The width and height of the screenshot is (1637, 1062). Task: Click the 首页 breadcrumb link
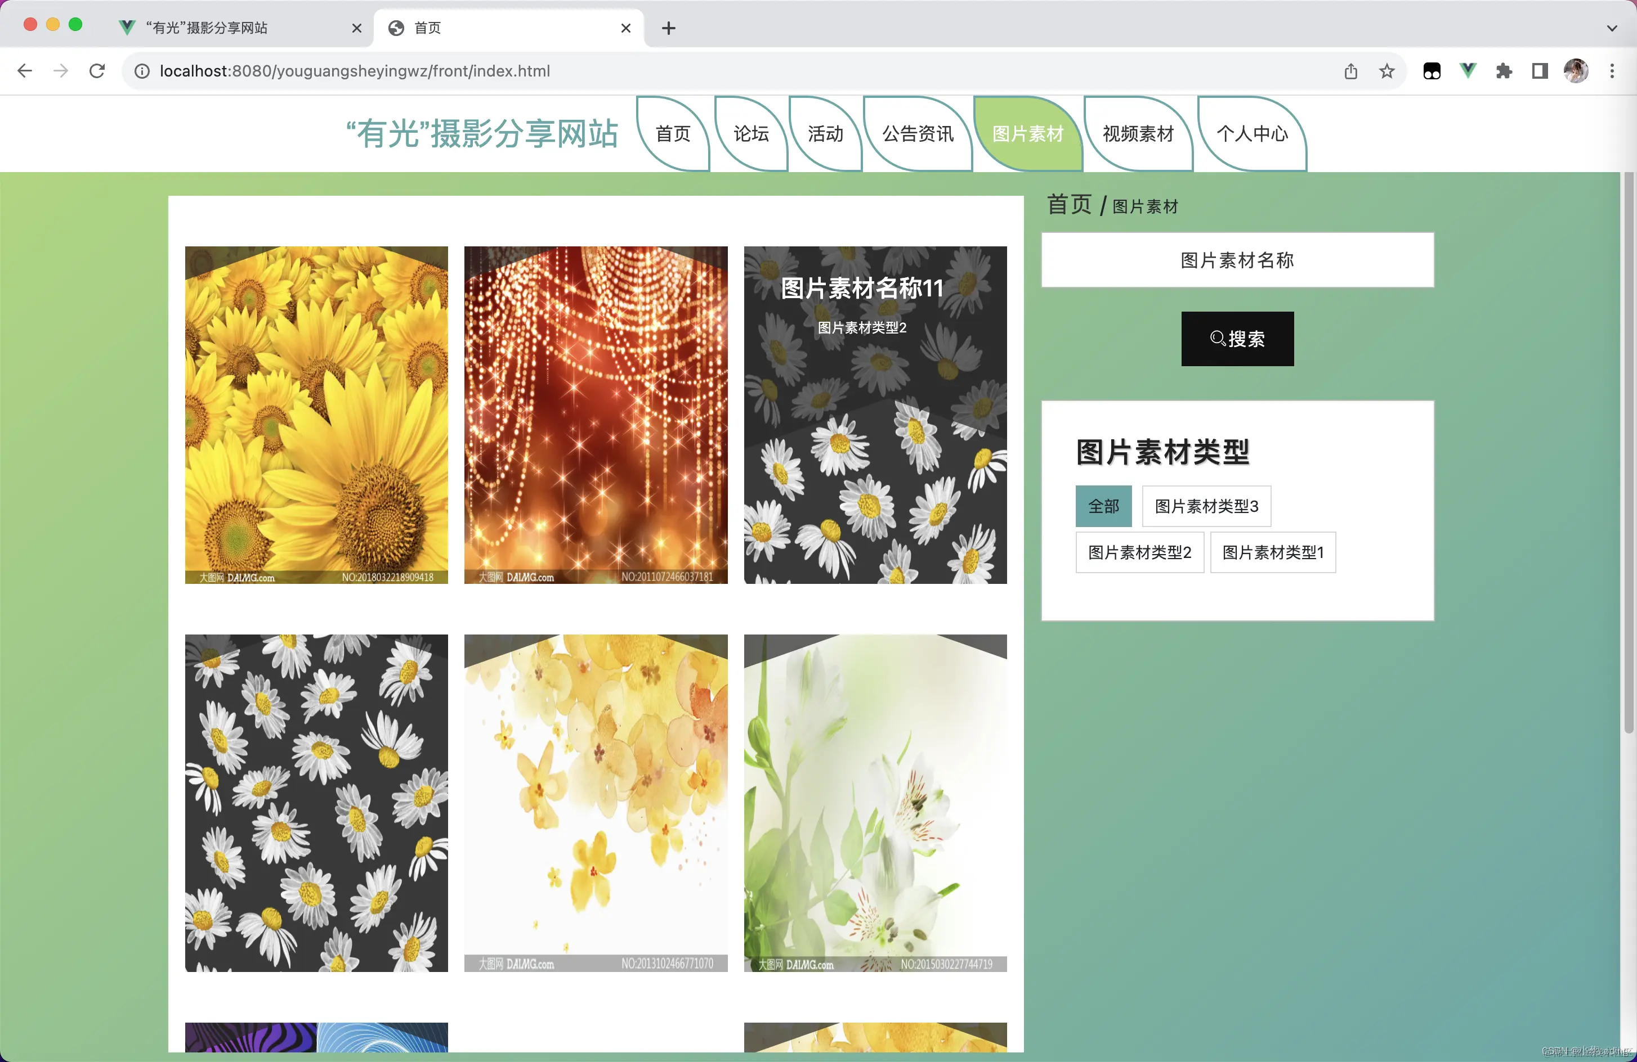[x=1069, y=204]
